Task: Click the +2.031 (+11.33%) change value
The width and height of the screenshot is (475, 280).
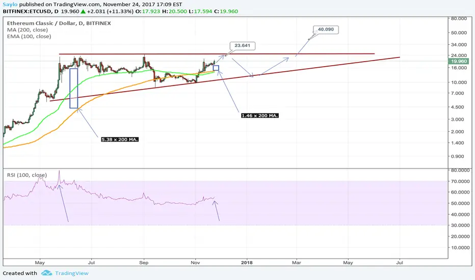Action: point(110,12)
